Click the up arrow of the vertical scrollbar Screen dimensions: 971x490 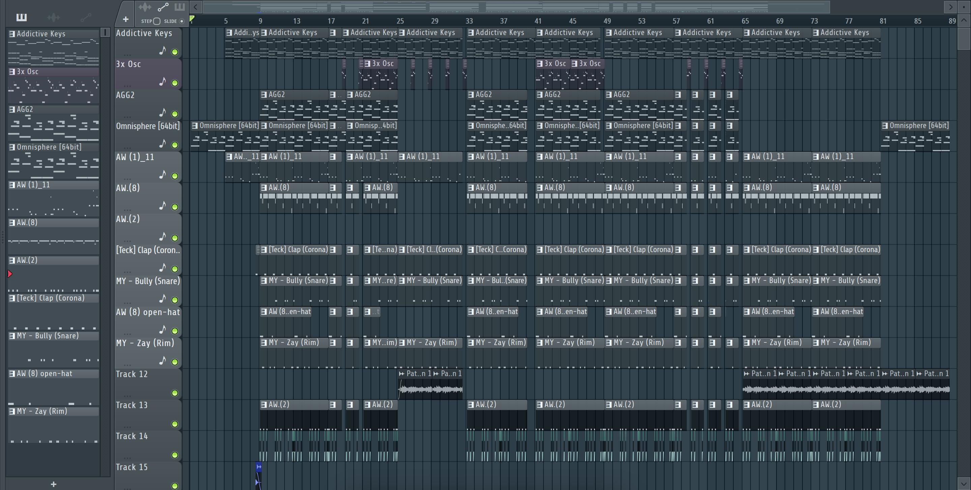click(964, 21)
